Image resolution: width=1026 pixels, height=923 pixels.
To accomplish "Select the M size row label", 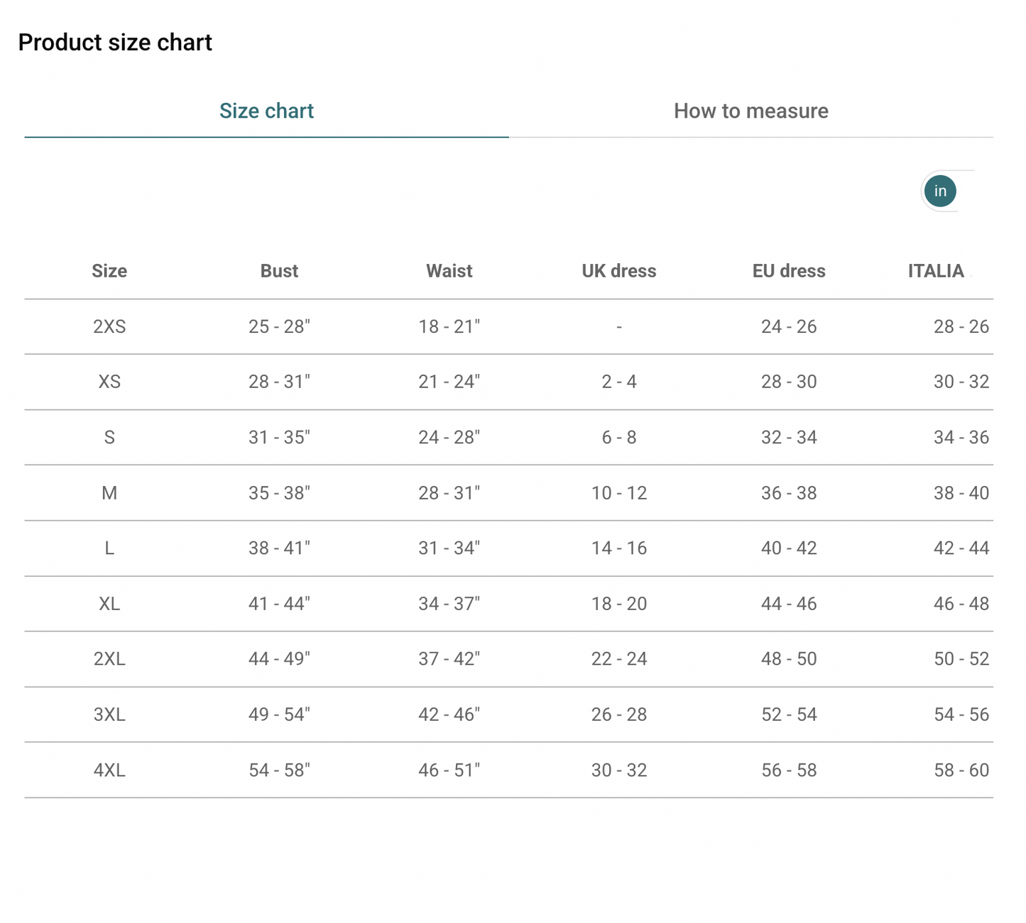I will (x=109, y=493).
